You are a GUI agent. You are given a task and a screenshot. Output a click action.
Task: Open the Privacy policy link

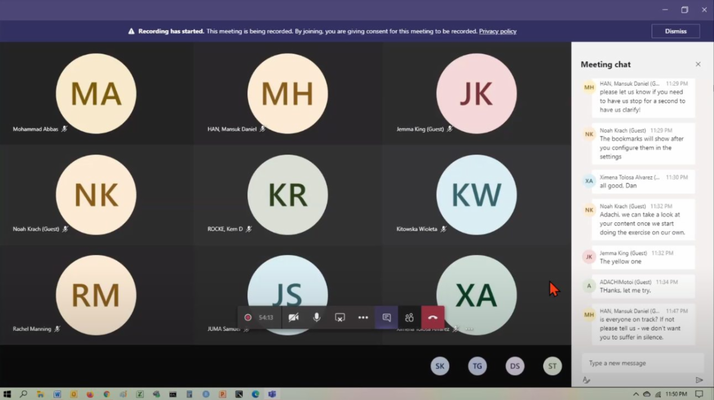tap(497, 32)
